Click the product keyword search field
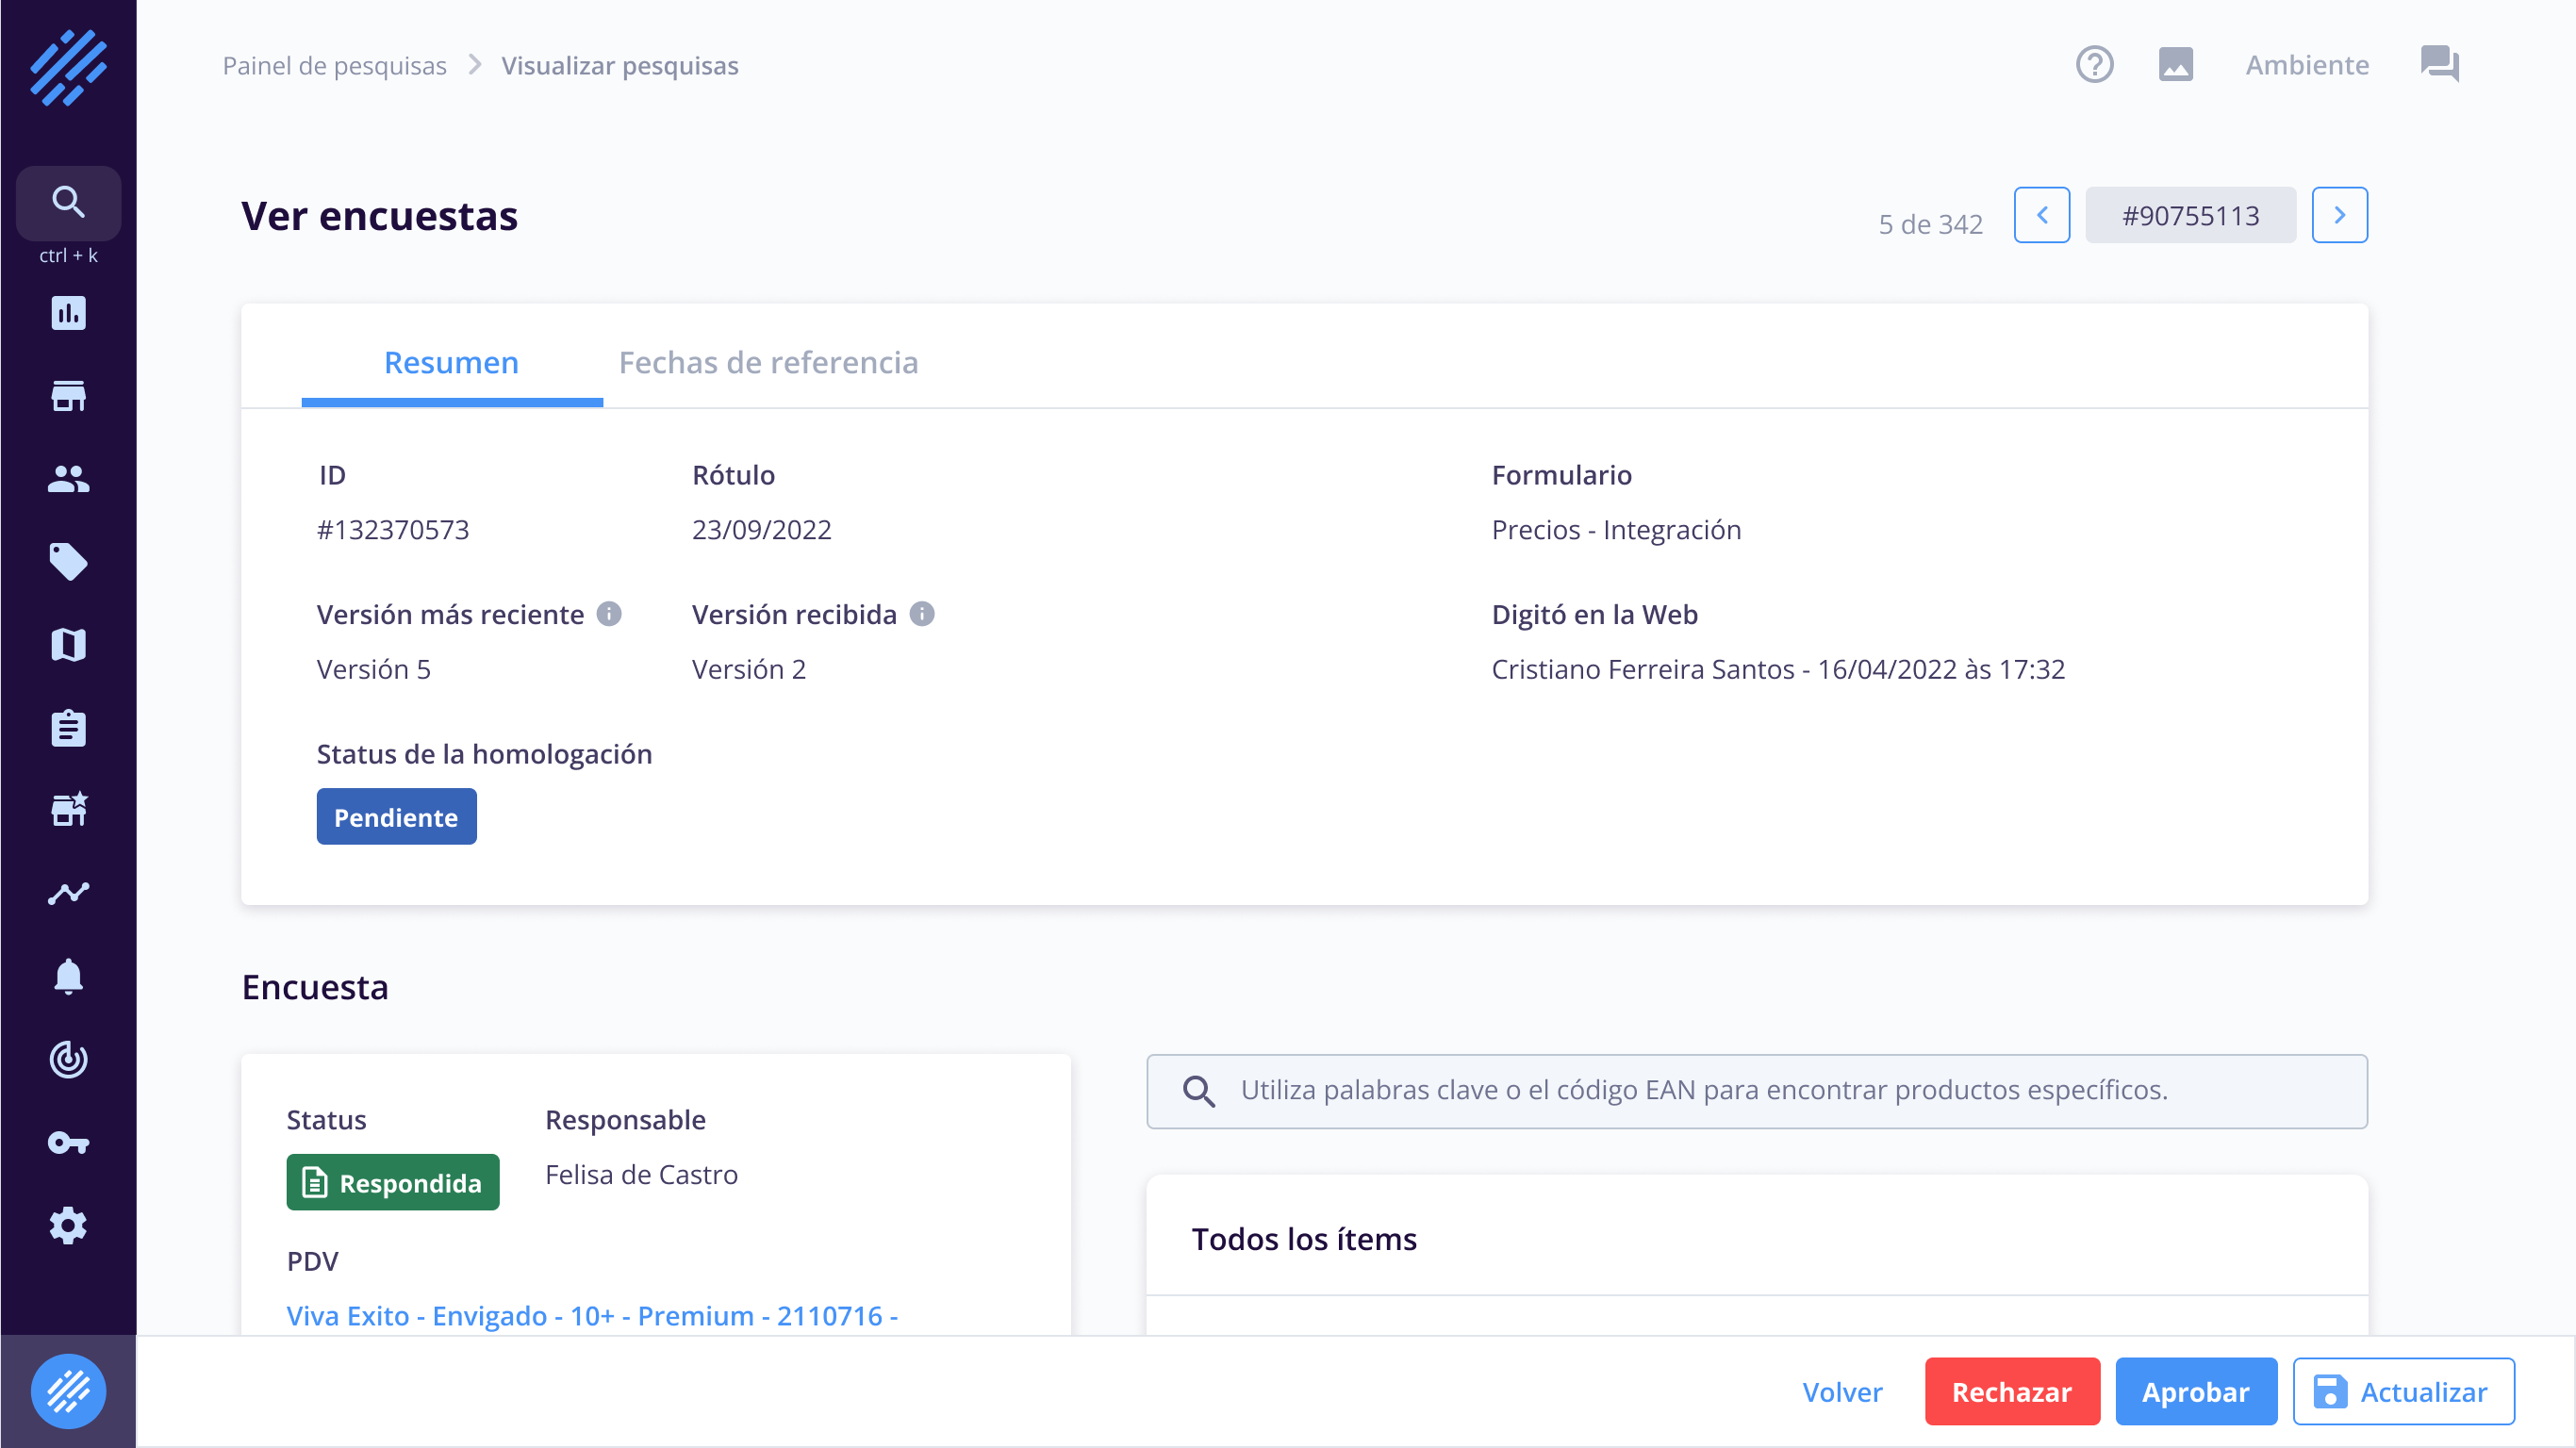This screenshot has height=1448, width=2576. coord(1756,1091)
